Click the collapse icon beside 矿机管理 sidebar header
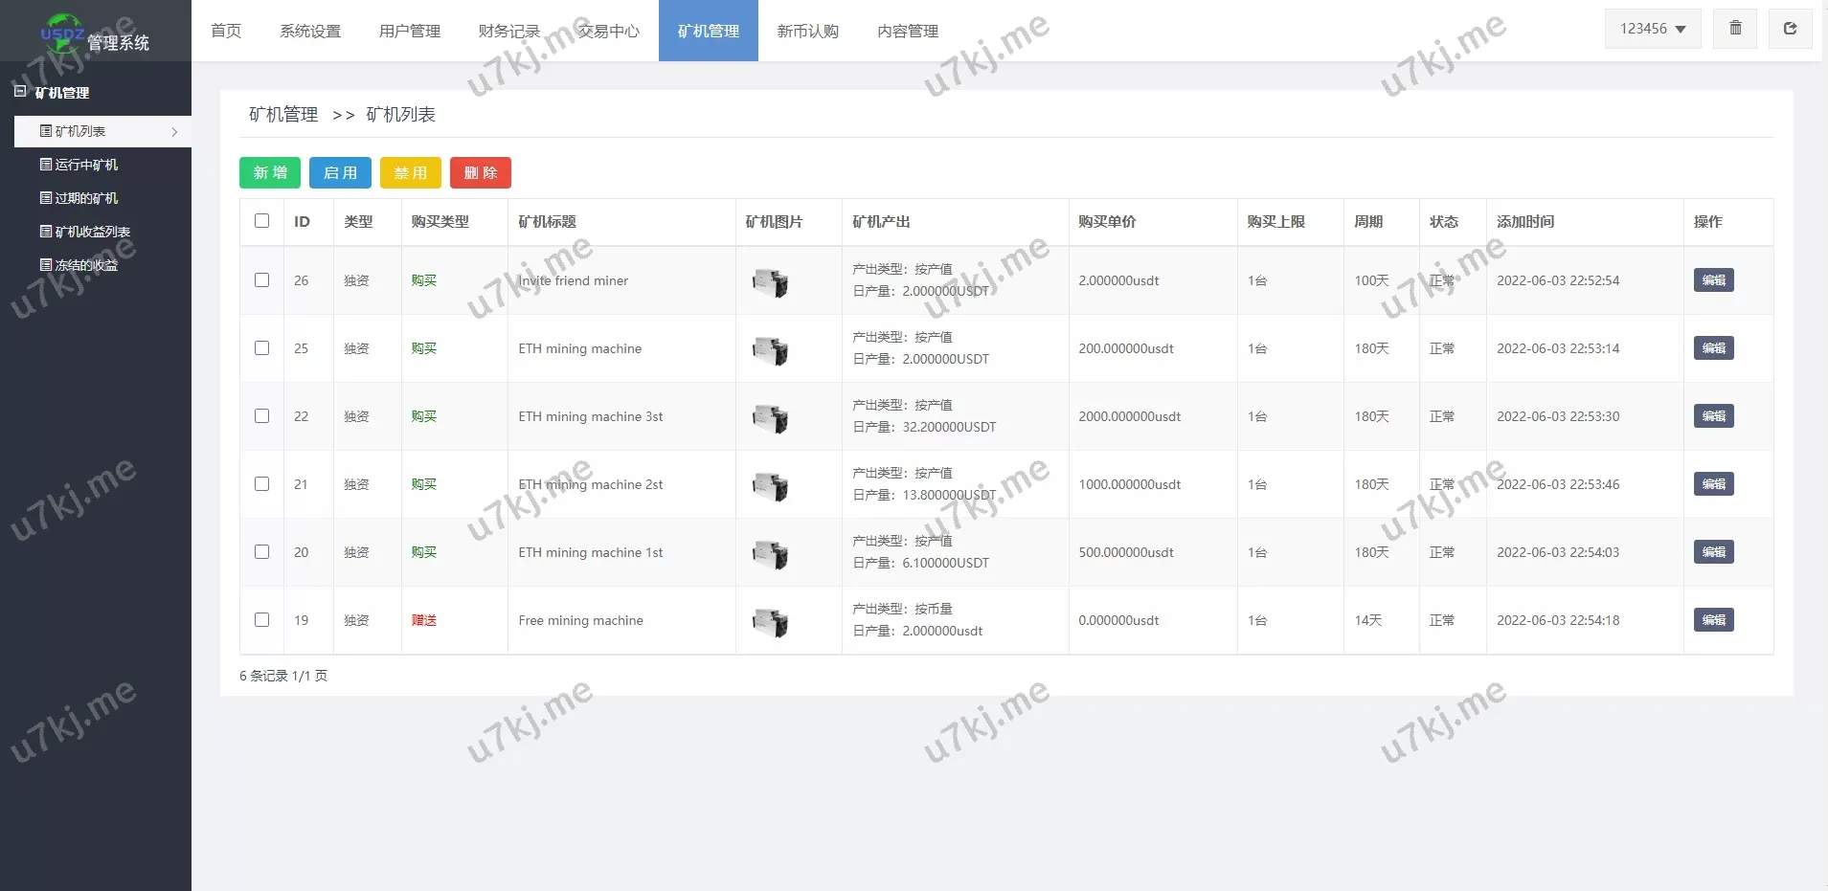This screenshot has width=1828, height=891. coord(19,89)
